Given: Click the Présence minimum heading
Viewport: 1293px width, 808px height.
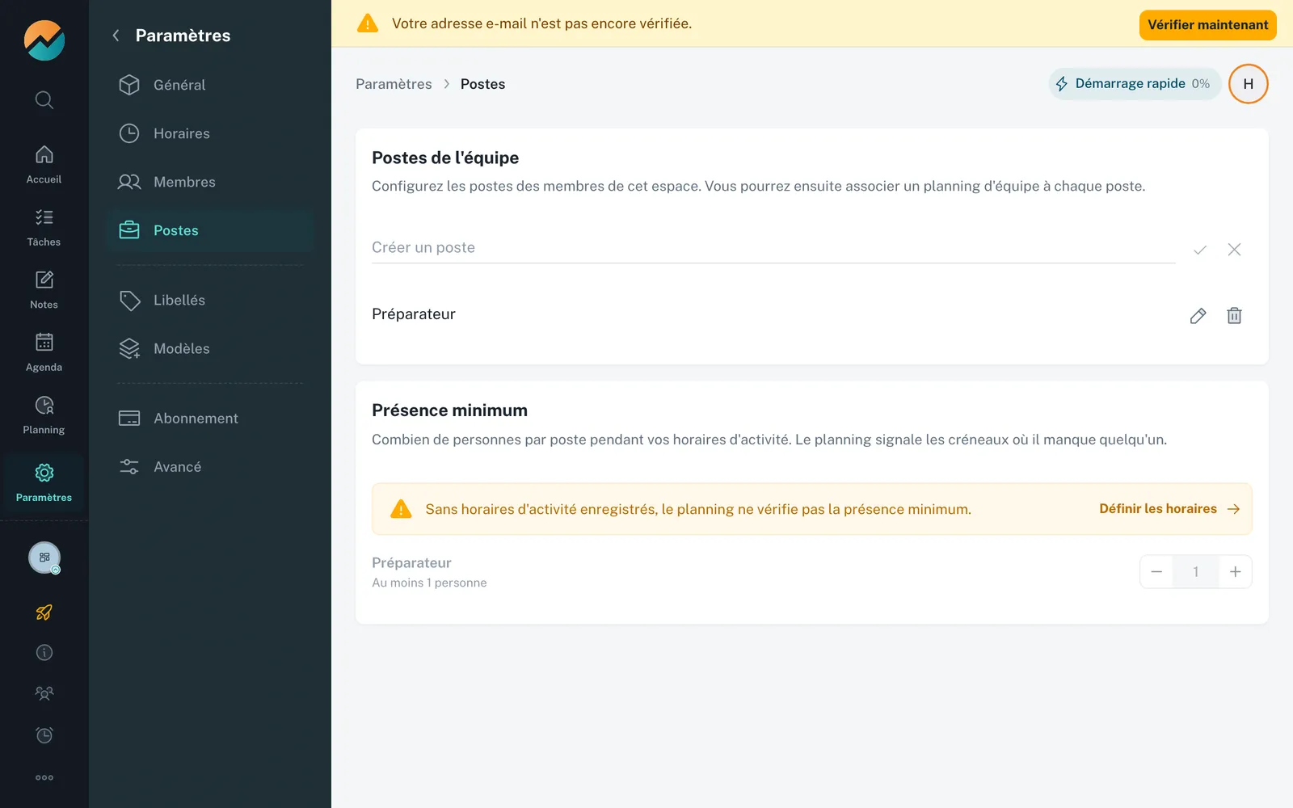Looking at the screenshot, I should tap(449, 410).
